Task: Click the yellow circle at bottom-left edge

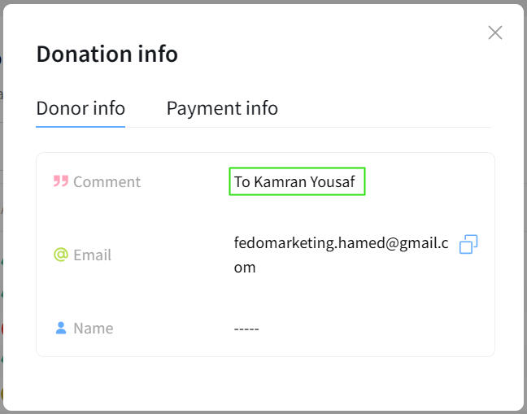Action: coord(2,395)
